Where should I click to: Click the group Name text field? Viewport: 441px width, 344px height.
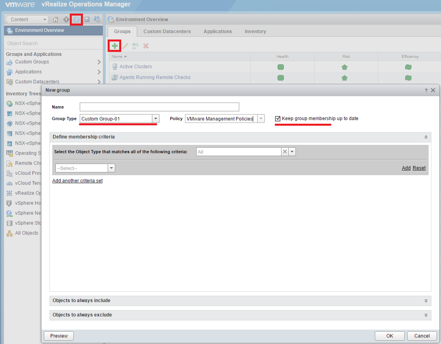click(x=159, y=107)
